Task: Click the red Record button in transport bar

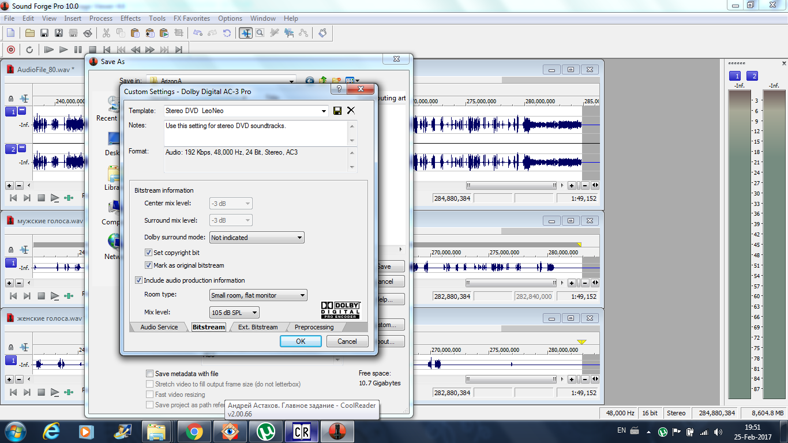Action: click(x=10, y=50)
